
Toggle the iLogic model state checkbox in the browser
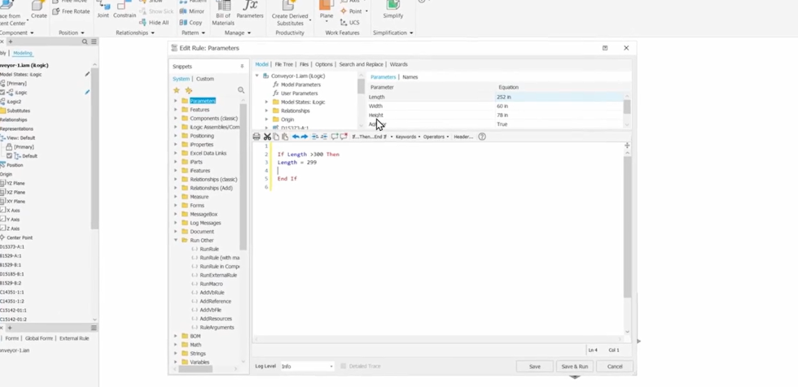(3, 93)
